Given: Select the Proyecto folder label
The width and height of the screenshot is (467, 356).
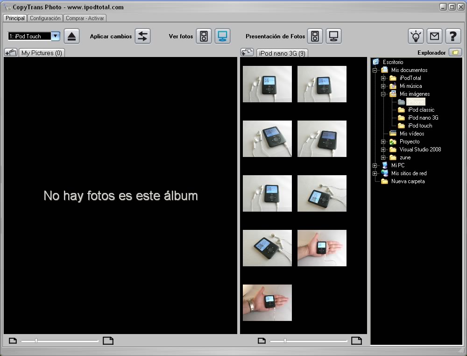Looking at the screenshot, I should (410, 142).
